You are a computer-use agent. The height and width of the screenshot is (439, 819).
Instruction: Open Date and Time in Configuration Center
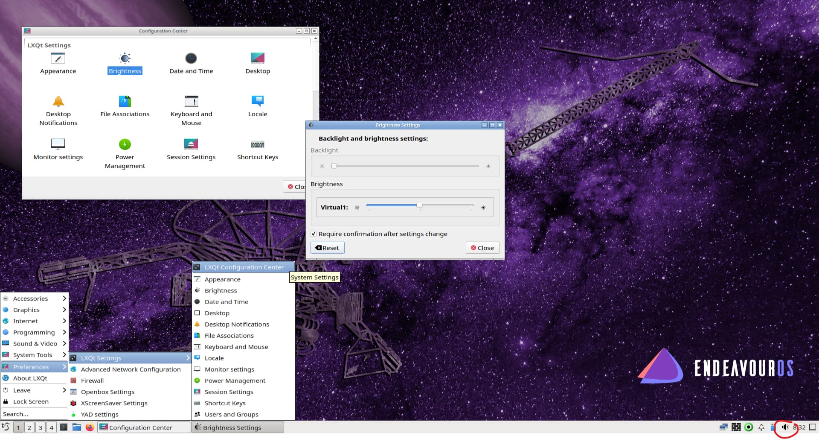(191, 63)
